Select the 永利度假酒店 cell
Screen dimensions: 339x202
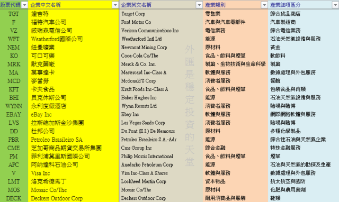pyautogui.click(x=74, y=106)
